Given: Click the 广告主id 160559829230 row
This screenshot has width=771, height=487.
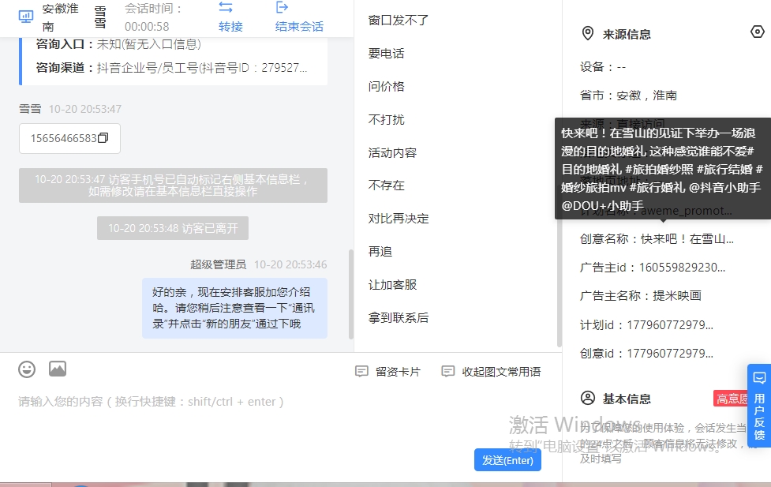Looking at the screenshot, I should click(653, 268).
